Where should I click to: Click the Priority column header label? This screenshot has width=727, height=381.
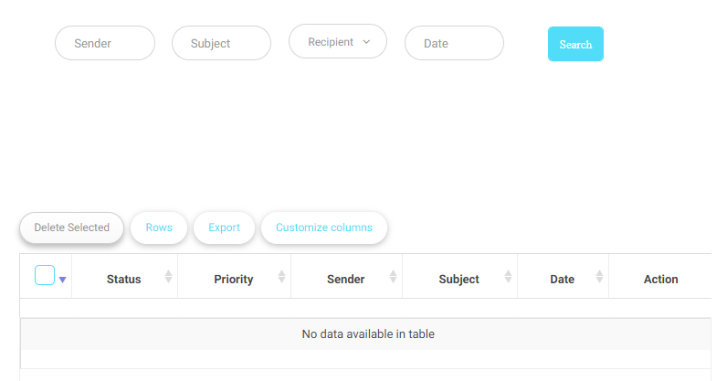(234, 279)
